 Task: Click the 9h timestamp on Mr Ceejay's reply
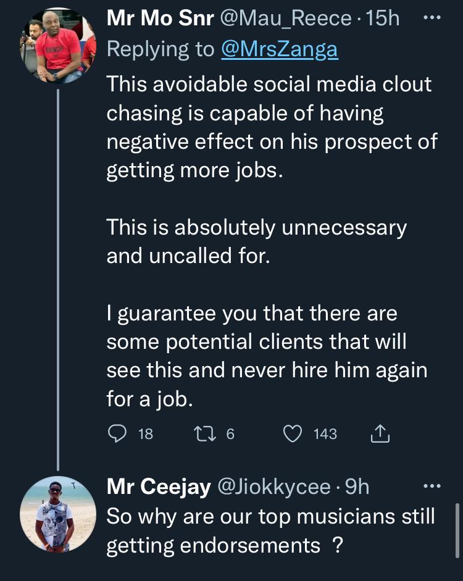[x=357, y=487]
